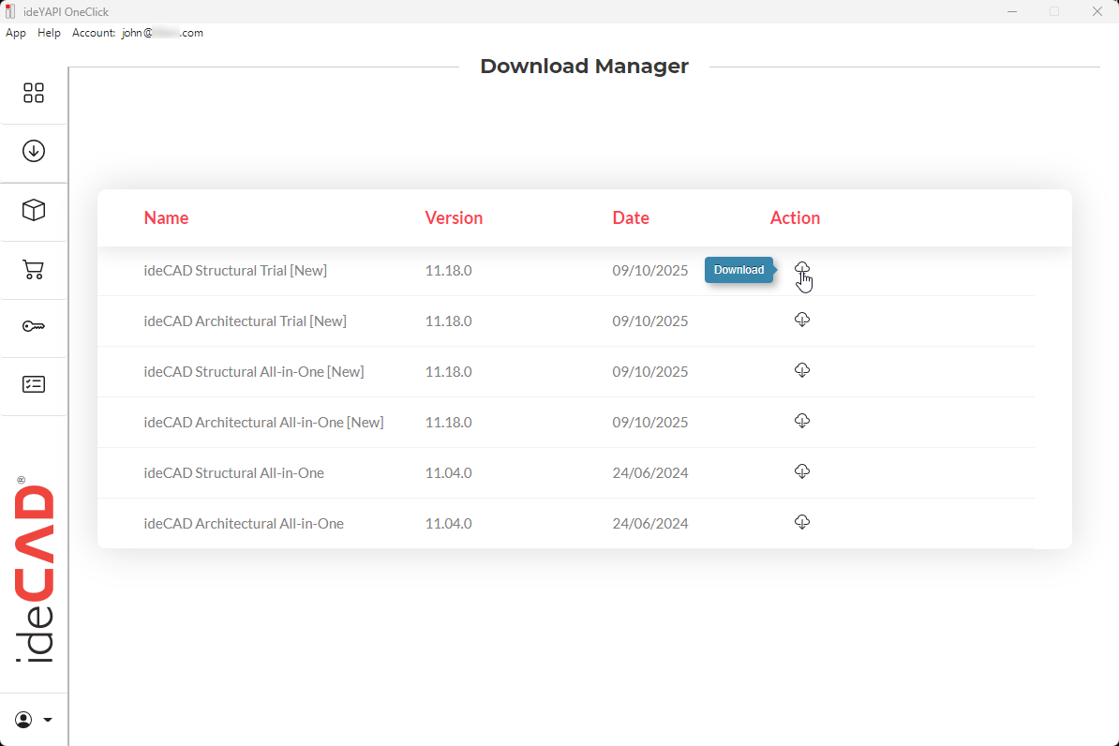Open the Help menu

[49, 33]
